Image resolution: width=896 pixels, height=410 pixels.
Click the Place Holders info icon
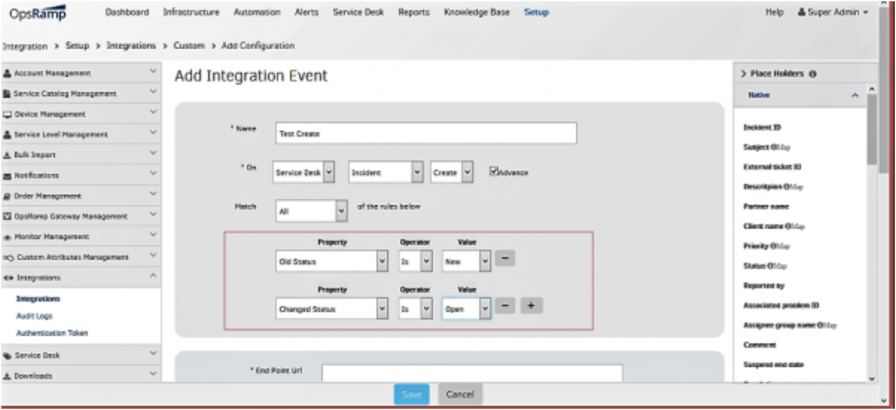[x=813, y=74]
